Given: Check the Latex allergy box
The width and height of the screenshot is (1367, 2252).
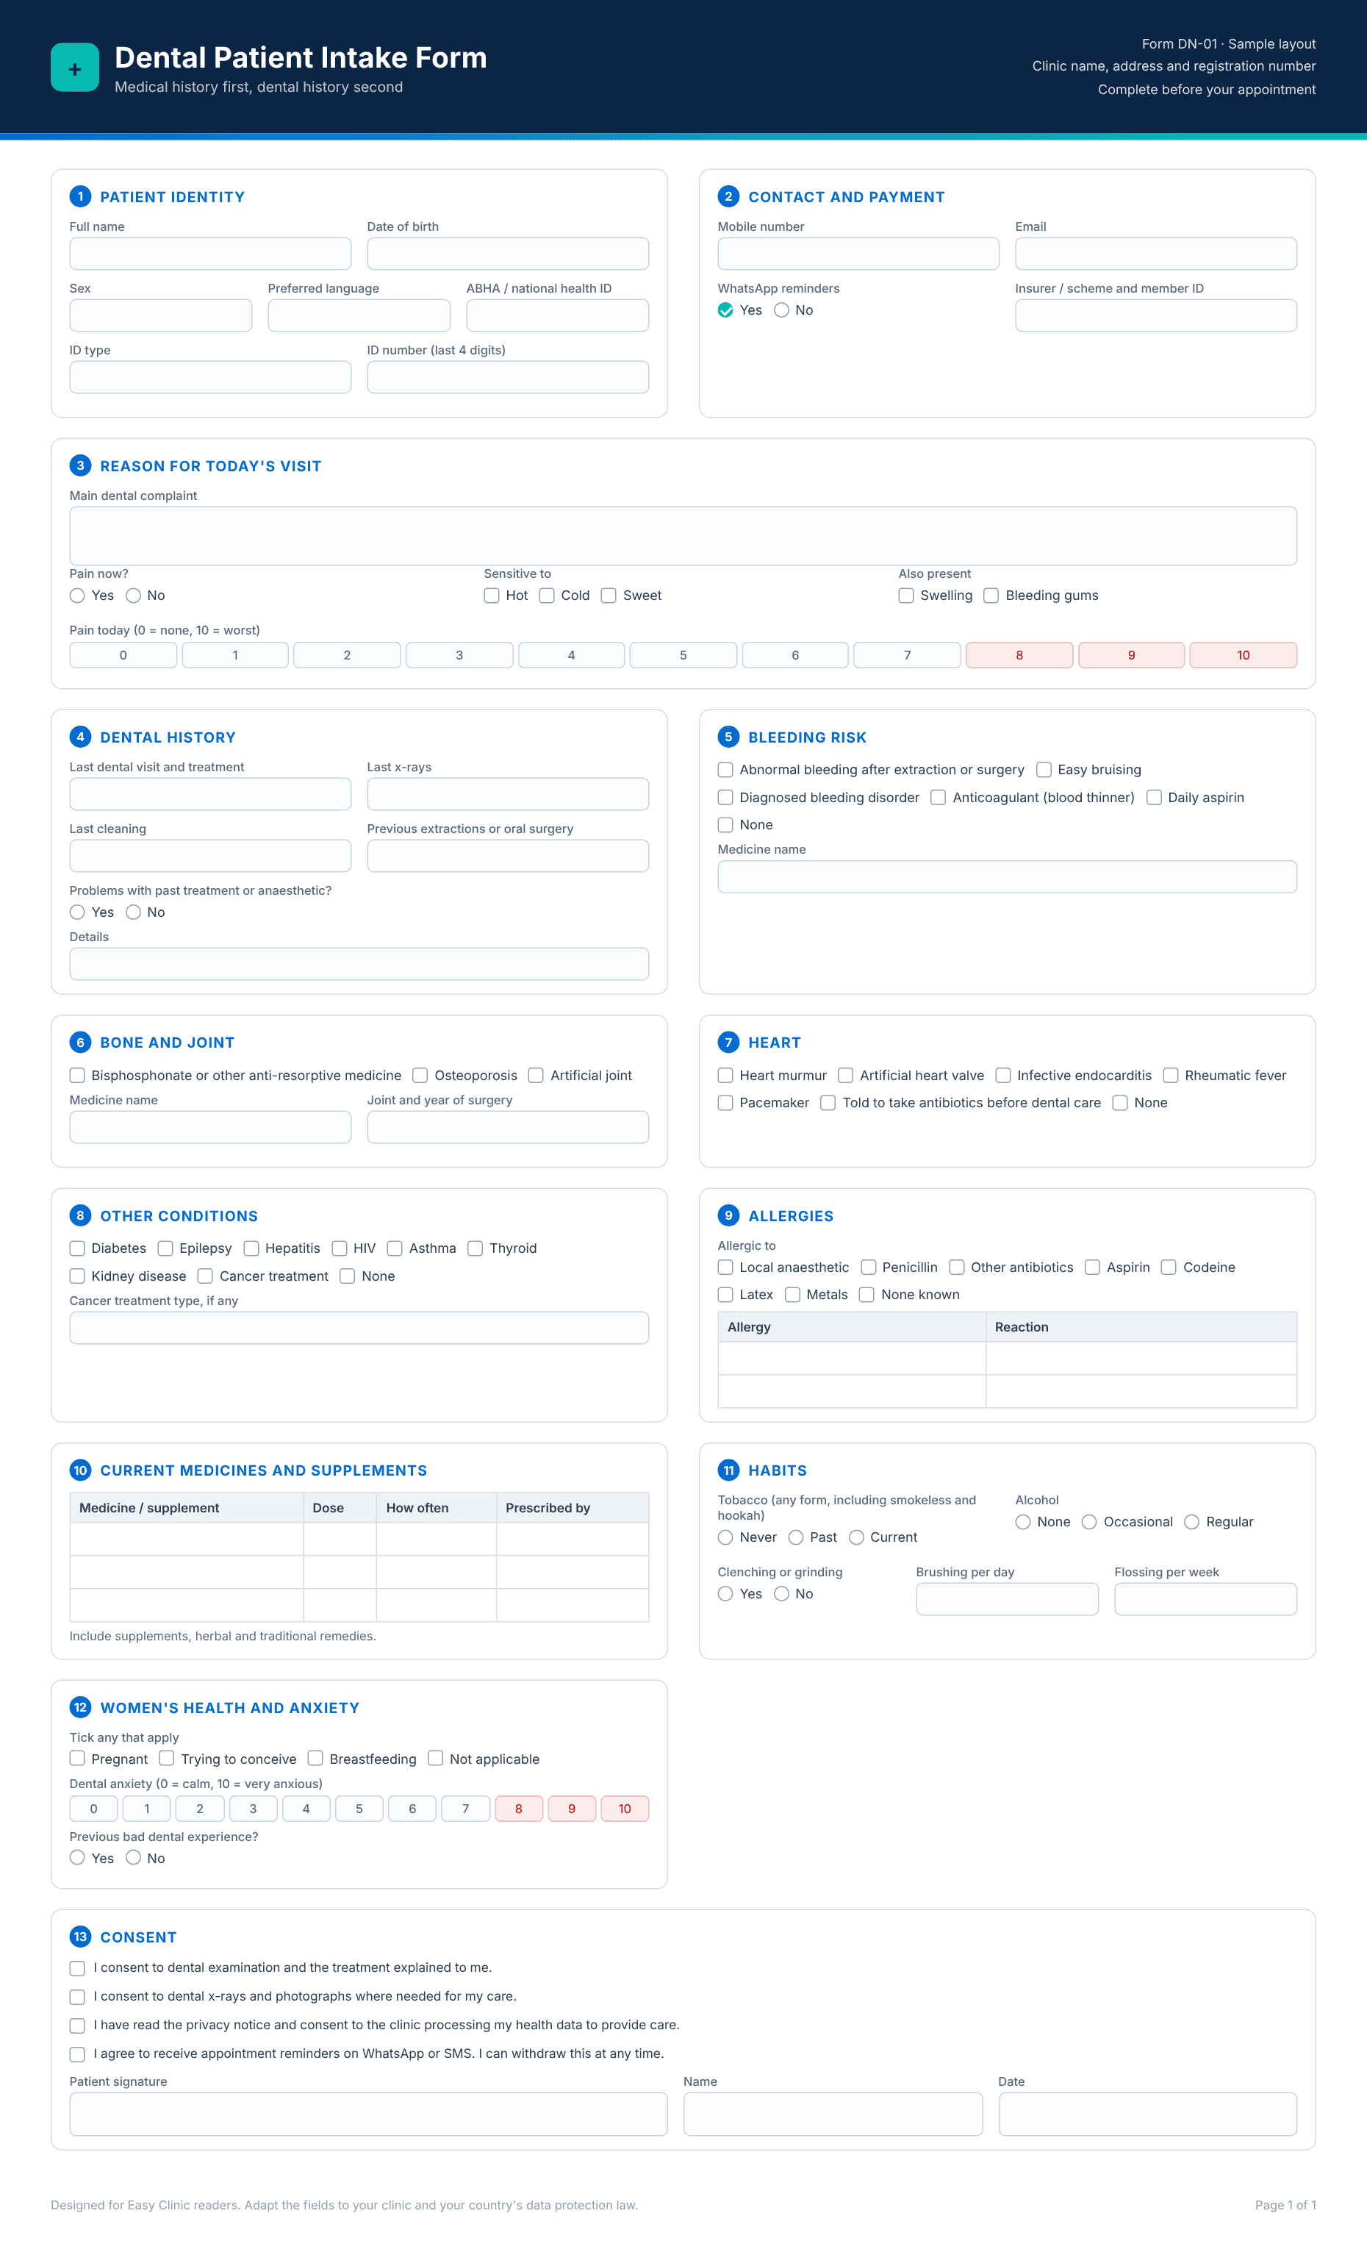Looking at the screenshot, I should click(x=725, y=1295).
